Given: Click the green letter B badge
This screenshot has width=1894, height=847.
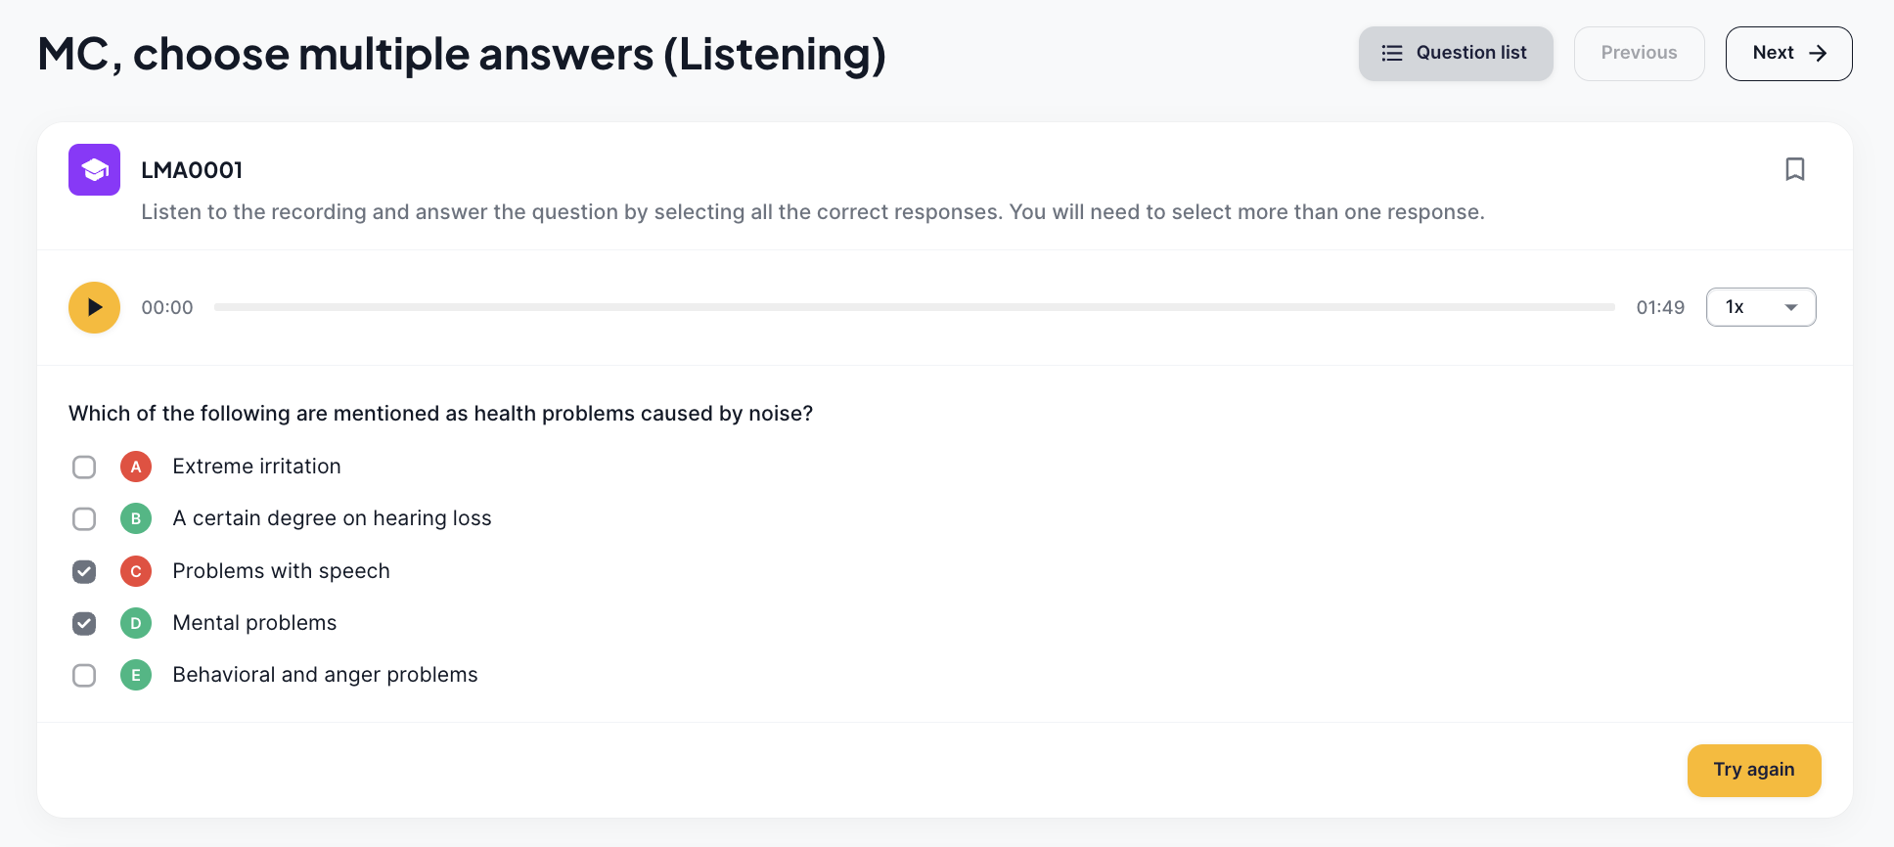Looking at the screenshot, I should click(x=136, y=518).
